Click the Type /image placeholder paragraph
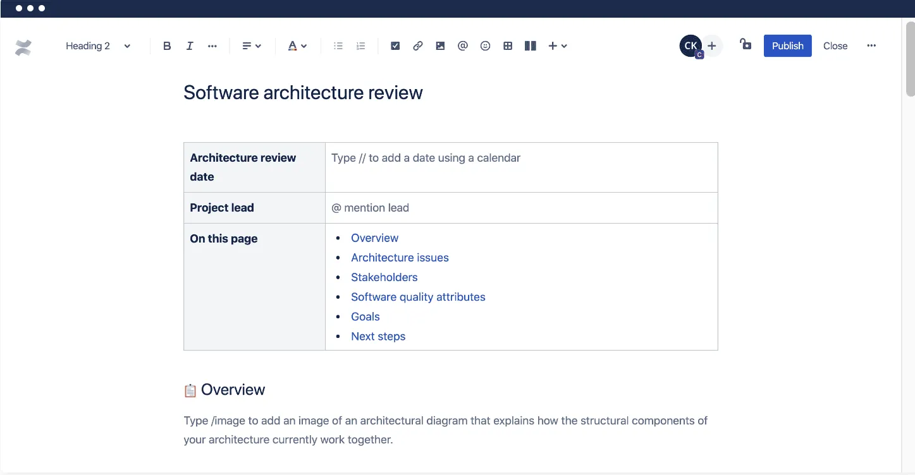This screenshot has height=475, width=915. point(446,430)
